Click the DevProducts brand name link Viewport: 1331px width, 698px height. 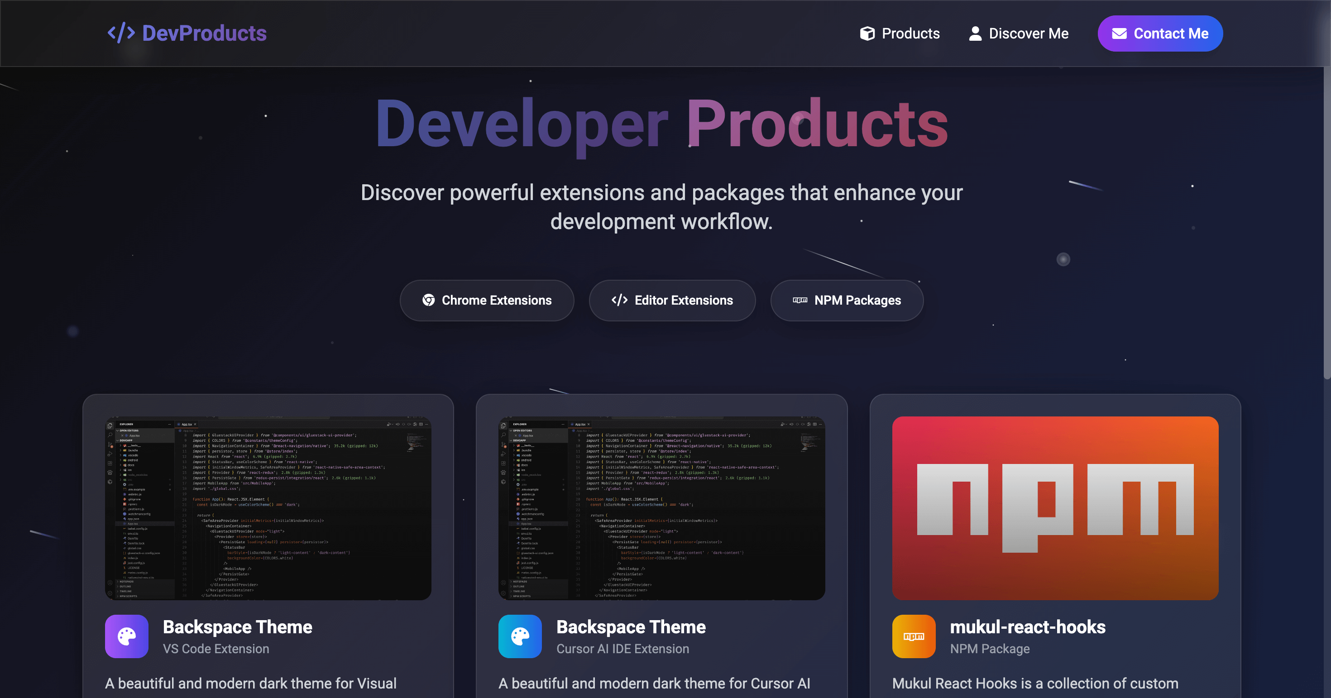[204, 33]
